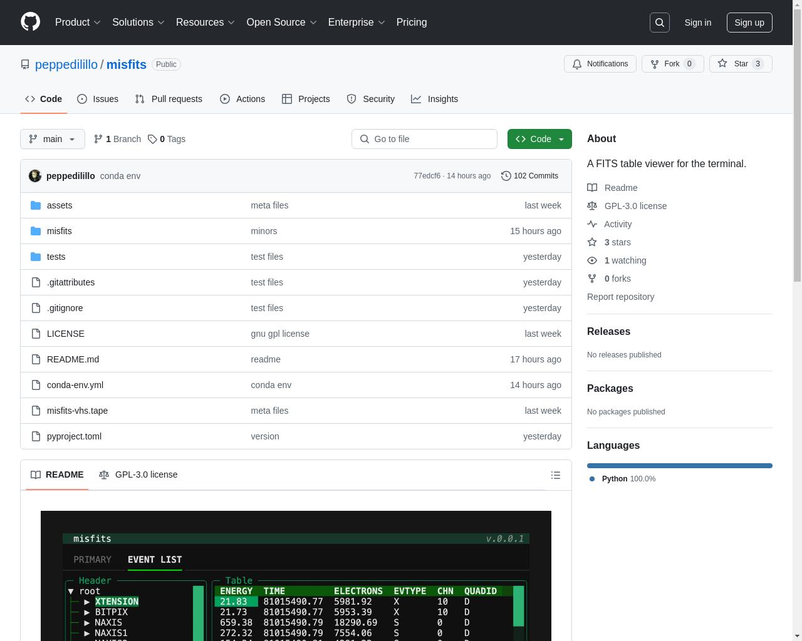
Task: Open the tests folder
Action: [x=56, y=257]
